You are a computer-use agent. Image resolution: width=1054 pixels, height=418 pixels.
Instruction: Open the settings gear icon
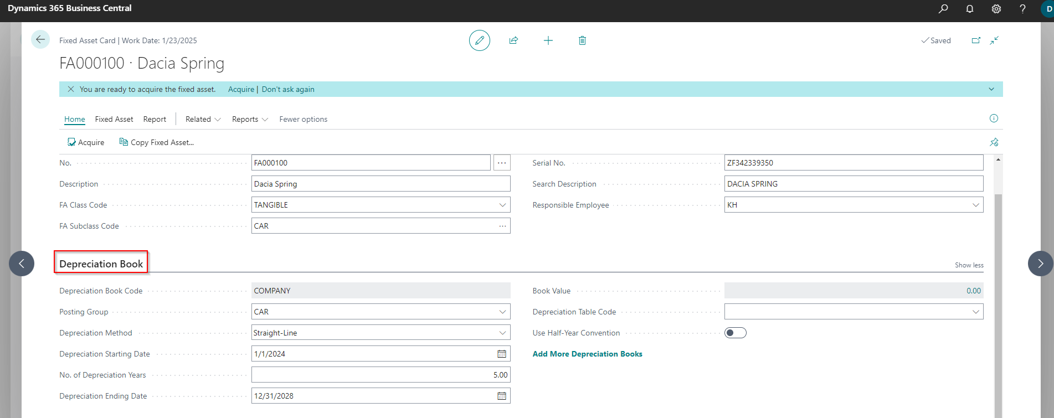tap(996, 8)
